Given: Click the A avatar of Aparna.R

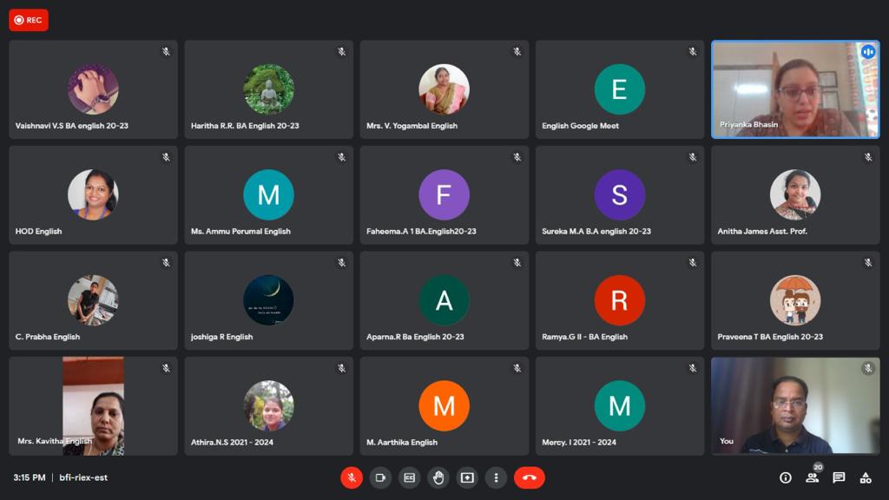Looking at the screenshot, I should 444,299.
